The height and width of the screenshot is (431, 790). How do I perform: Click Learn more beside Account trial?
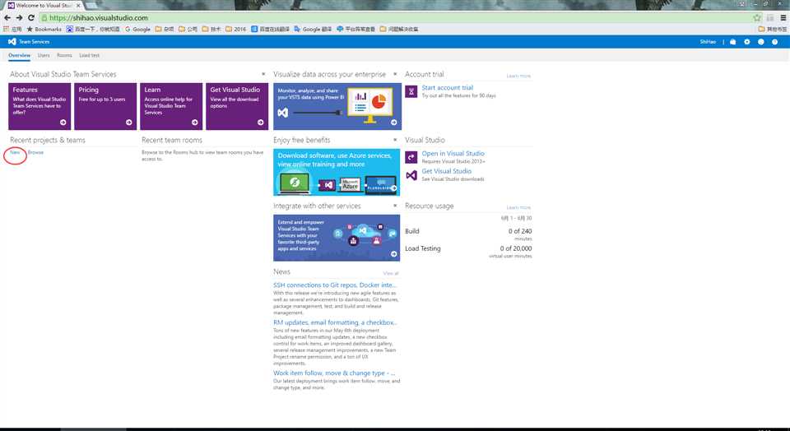(x=518, y=76)
